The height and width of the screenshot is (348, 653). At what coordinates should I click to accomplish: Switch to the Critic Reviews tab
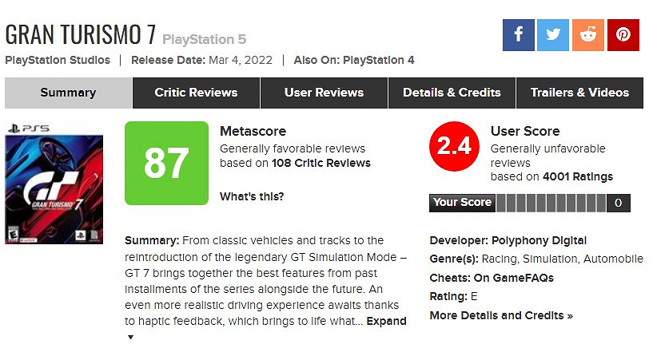coord(196,93)
